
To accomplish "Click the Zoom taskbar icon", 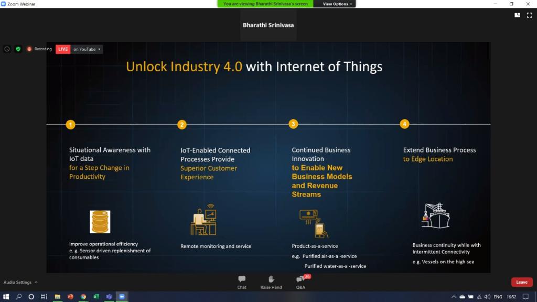I will 122,297.
